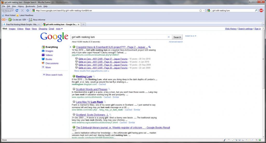Open the 'more' dropdown in Google top bar
This screenshot has width=266, height=143.
[59, 29]
